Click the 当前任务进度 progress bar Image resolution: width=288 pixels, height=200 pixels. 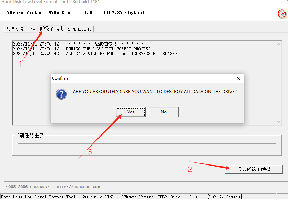(x=147, y=147)
